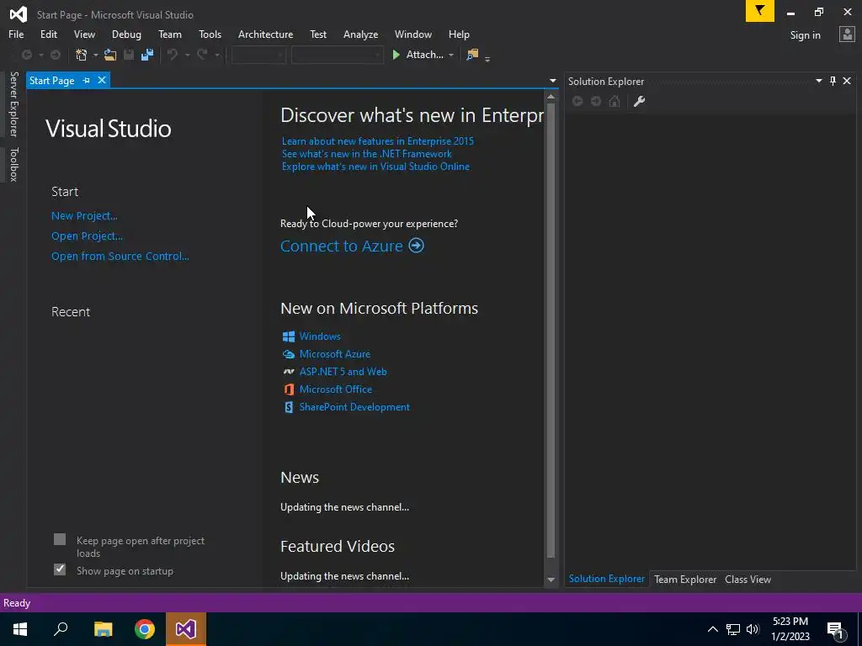Toggle auto-hide pin on Solution Explorer
This screenshot has width=862, height=646.
coord(833,81)
